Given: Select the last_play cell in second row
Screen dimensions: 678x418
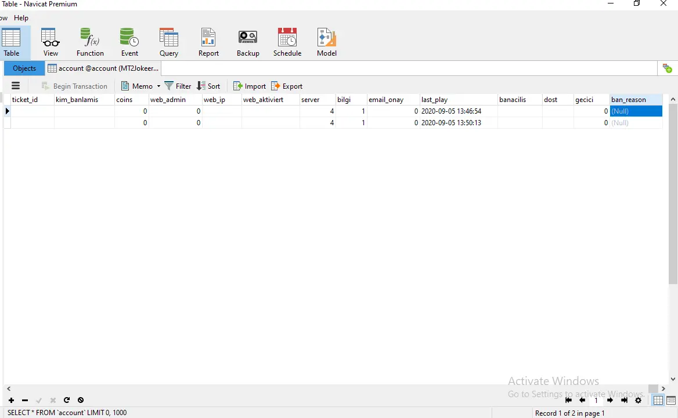Looking at the screenshot, I should pyautogui.click(x=458, y=123).
